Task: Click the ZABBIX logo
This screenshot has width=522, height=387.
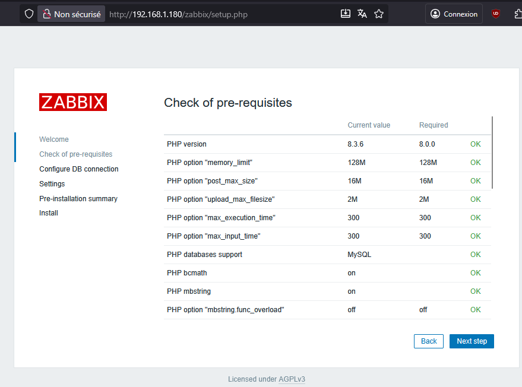Action: (x=73, y=102)
